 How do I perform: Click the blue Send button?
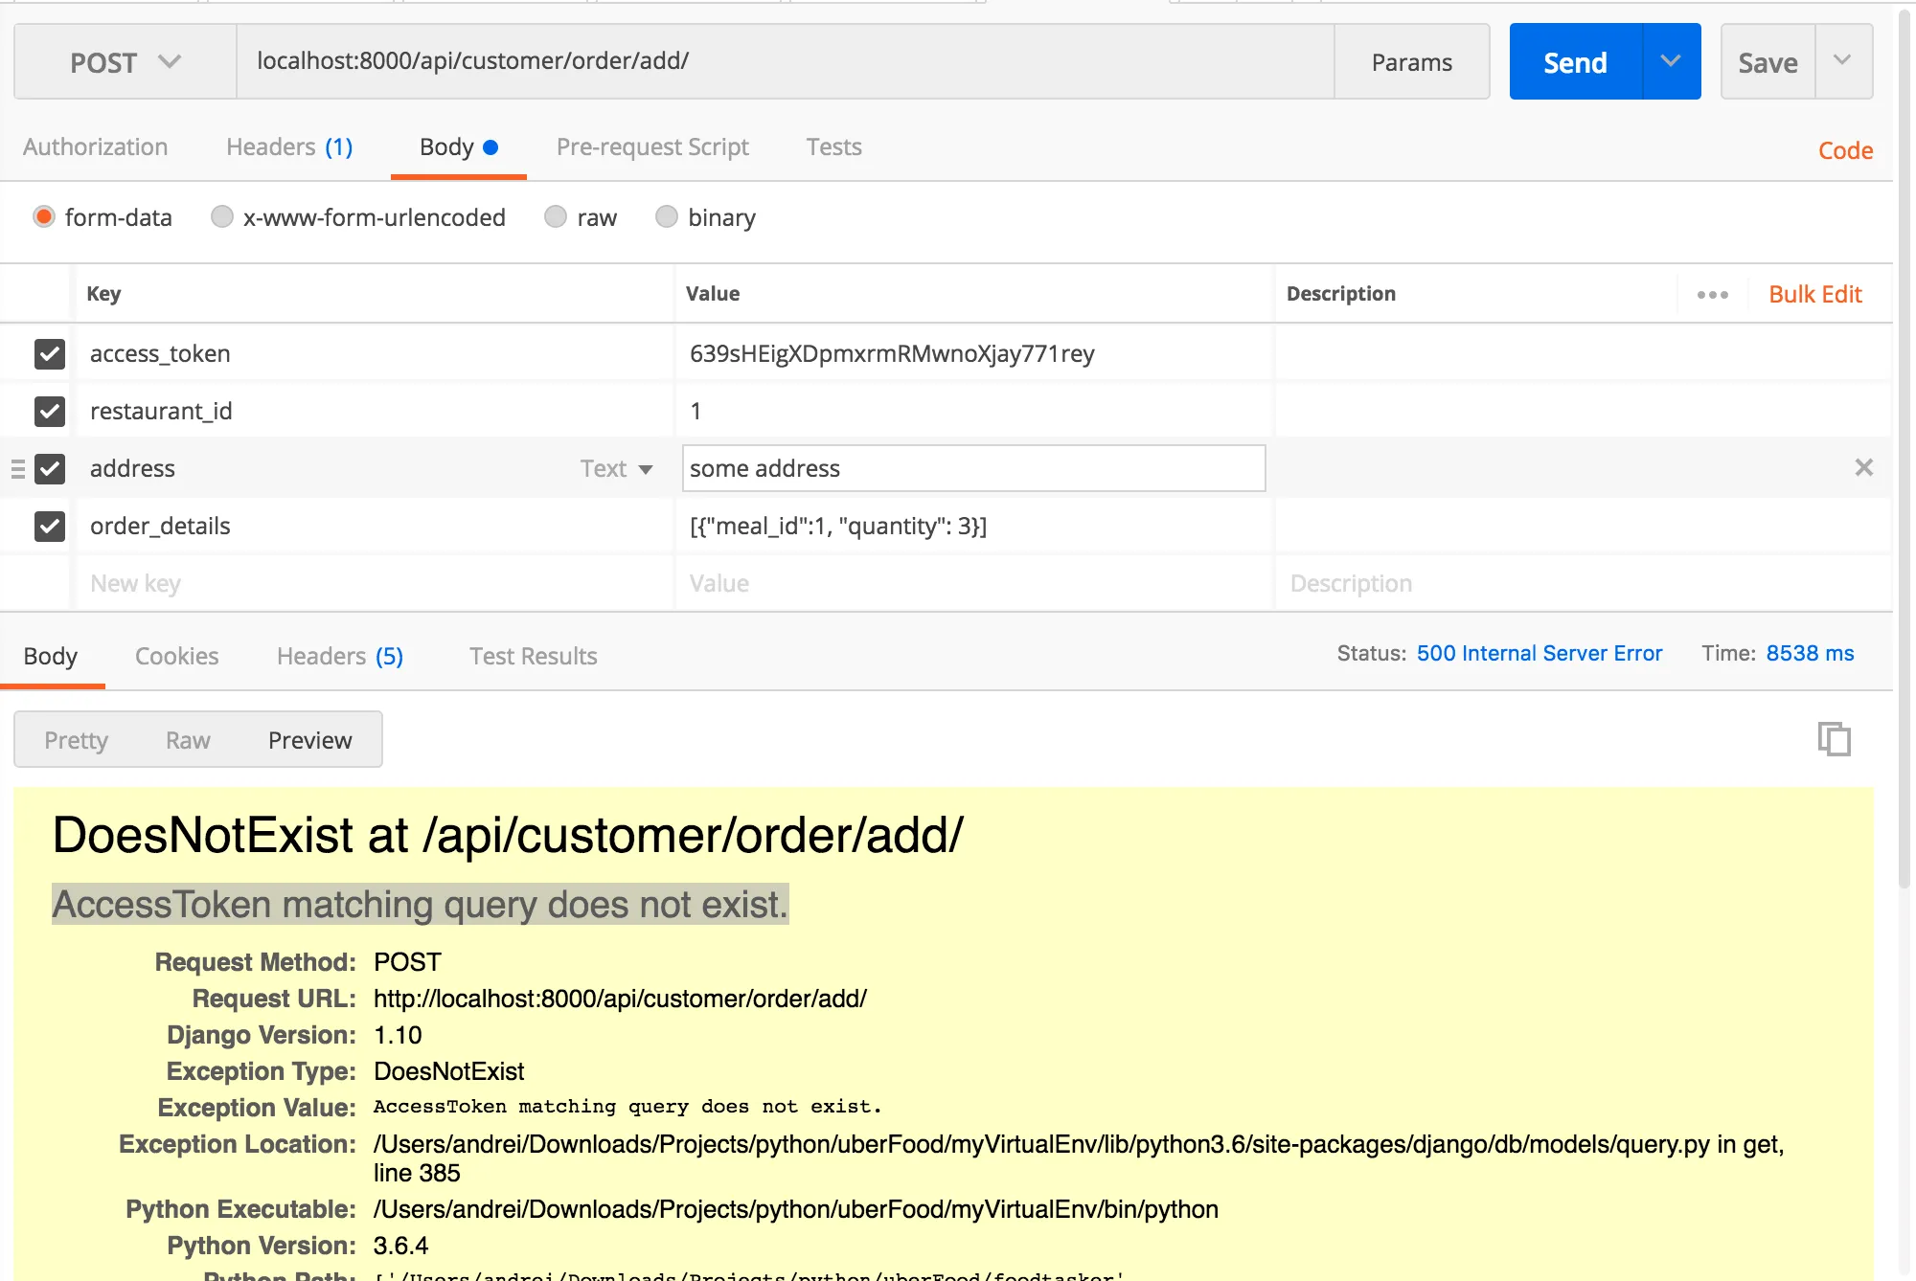1575,62
